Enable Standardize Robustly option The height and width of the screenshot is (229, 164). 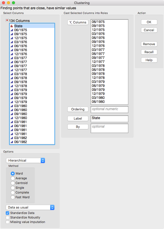tap(7, 218)
